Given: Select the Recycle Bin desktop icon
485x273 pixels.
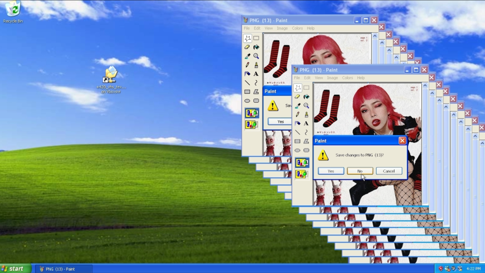Looking at the screenshot, I should (13, 12).
